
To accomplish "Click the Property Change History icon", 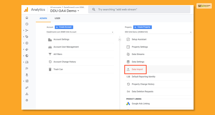I will coord(128,84).
